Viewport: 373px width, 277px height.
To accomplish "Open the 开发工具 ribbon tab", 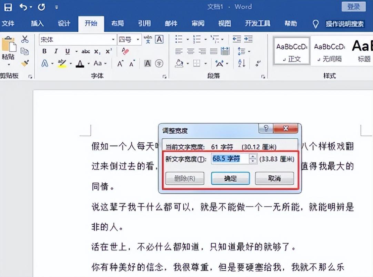I will (x=258, y=23).
